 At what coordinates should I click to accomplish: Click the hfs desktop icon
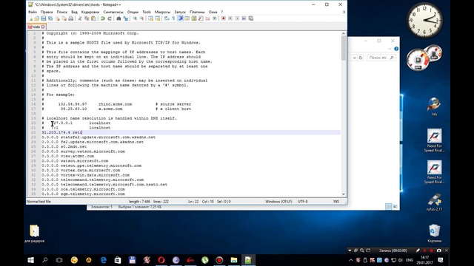point(435,106)
